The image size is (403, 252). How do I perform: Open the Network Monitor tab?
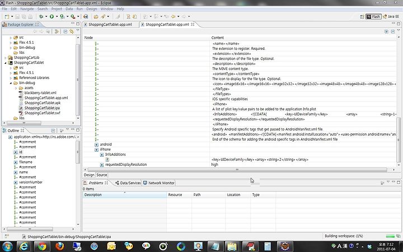[159, 183]
